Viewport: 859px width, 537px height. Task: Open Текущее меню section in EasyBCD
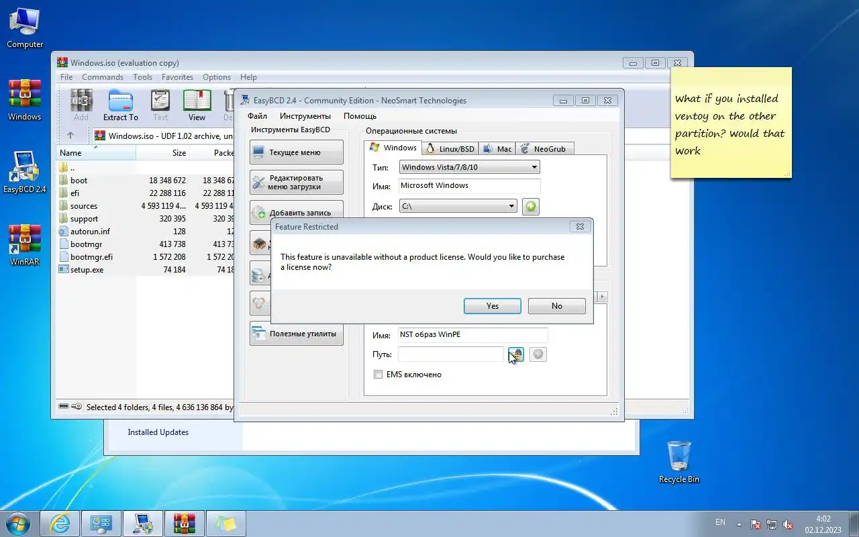pyautogui.click(x=296, y=152)
